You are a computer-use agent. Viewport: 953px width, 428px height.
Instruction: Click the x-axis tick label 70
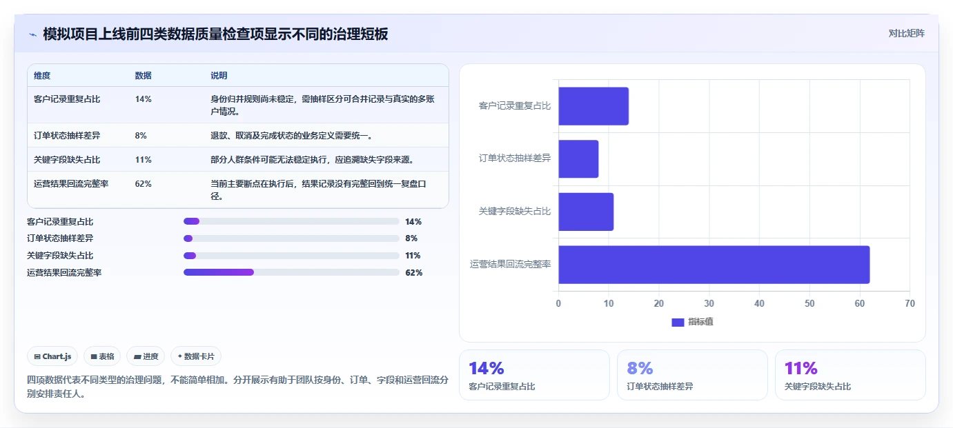910,304
